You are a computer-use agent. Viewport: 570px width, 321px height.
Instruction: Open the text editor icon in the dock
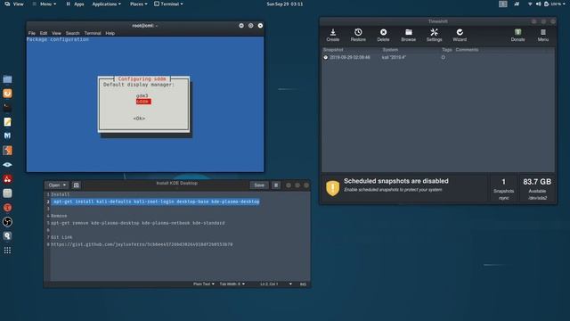[7, 121]
